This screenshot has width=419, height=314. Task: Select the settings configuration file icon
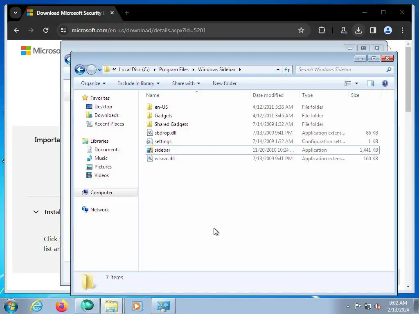pyautogui.click(x=150, y=141)
